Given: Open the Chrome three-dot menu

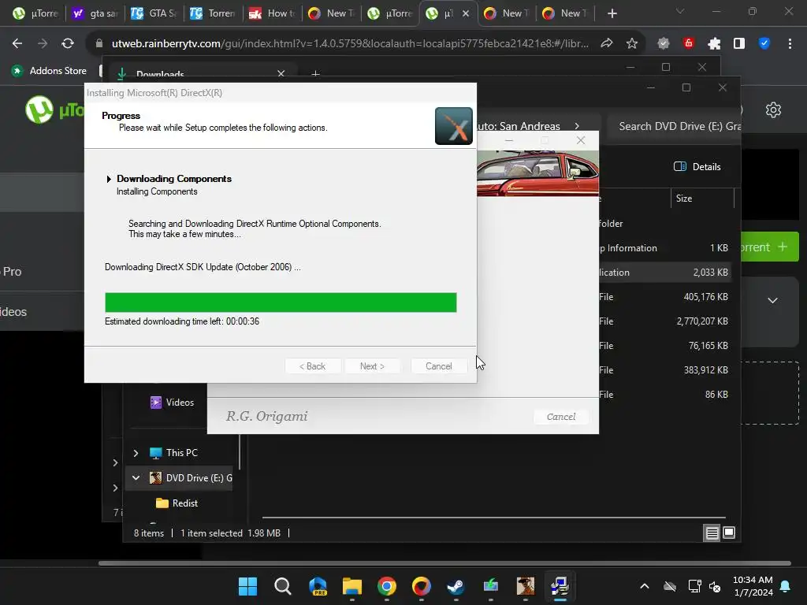Looking at the screenshot, I should click(790, 44).
